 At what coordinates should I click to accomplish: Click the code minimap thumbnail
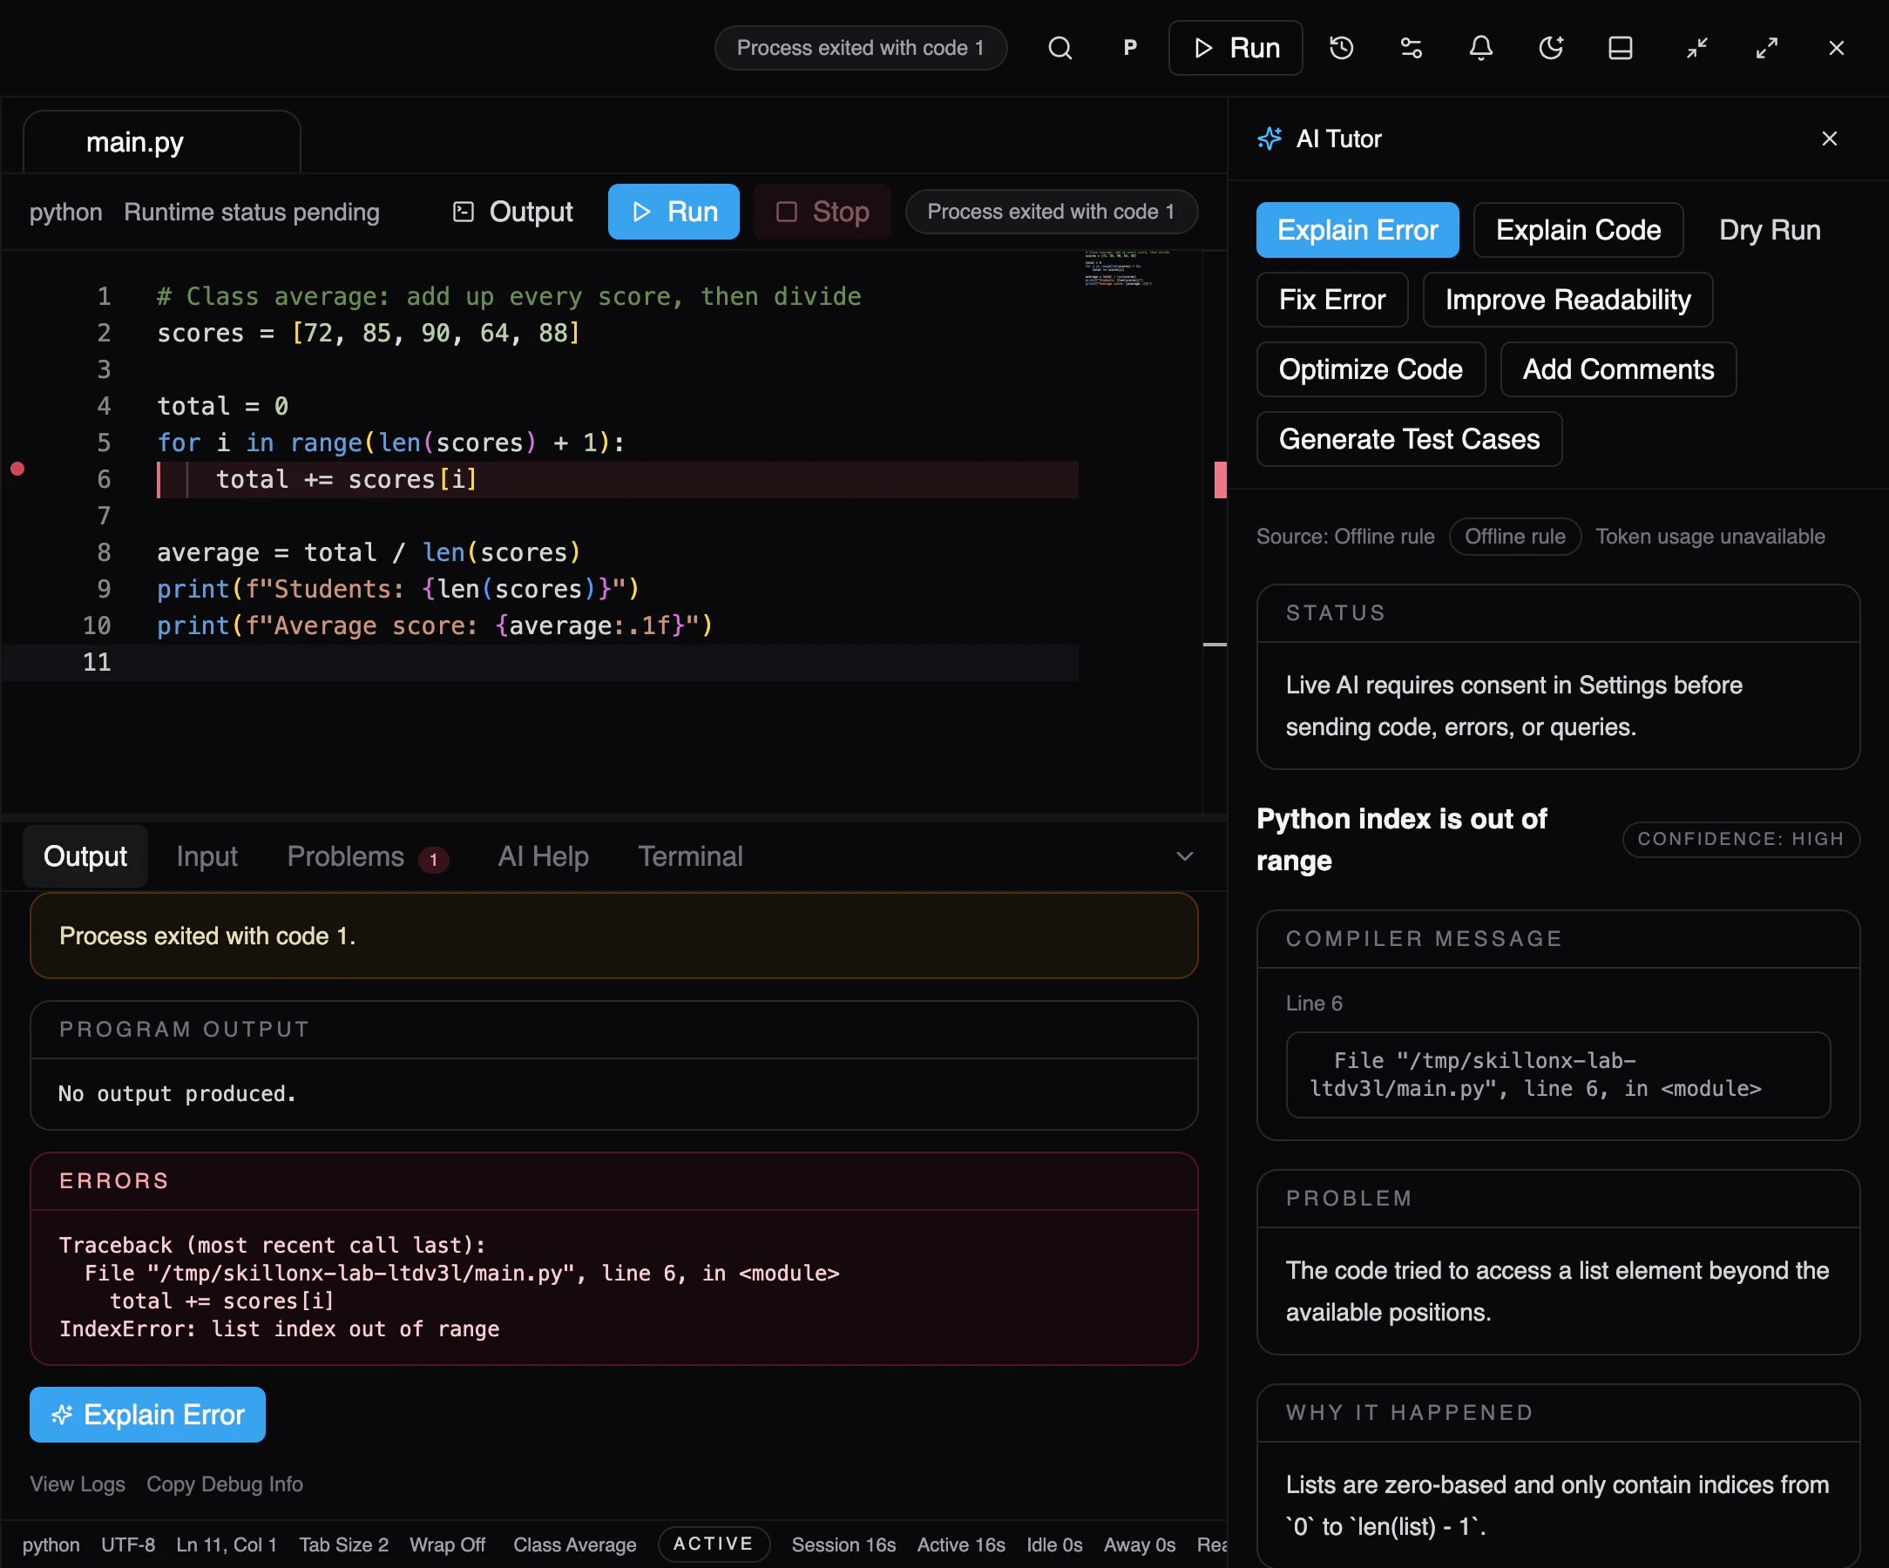[1127, 269]
